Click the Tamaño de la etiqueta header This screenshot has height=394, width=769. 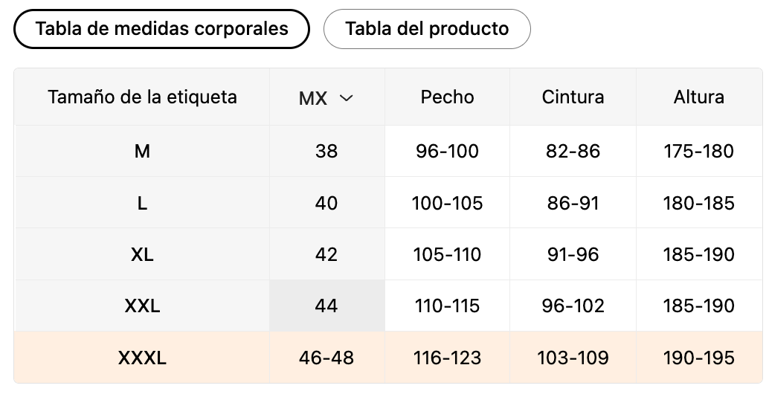click(x=142, y=97)
